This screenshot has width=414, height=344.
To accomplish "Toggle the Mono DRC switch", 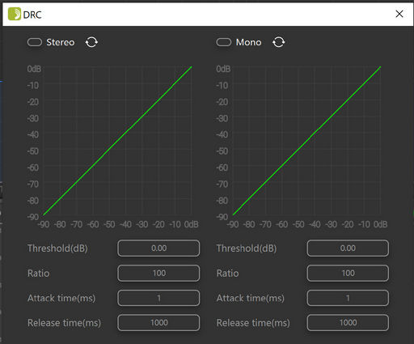I will coord(224,42).
